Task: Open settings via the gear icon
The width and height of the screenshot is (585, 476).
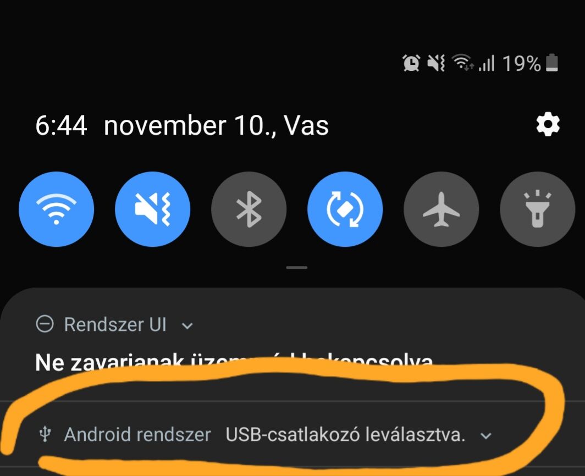Action: click(x=548, y=125)
